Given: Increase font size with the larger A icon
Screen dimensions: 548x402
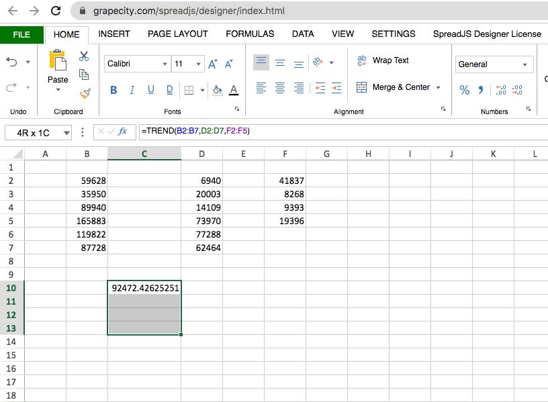Looking at the screenshot, I should coord(212,64).
